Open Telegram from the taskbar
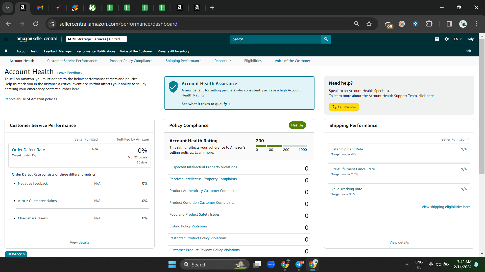Image resolution: width=485 pixels, height=272 pixels. (299, 264)
